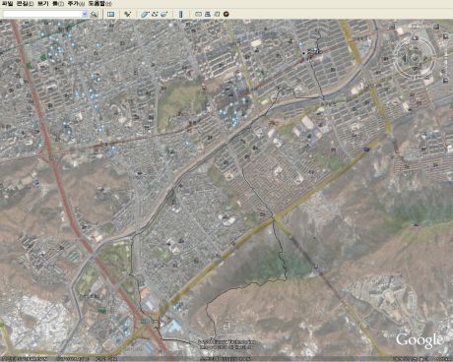Select the Add Image Overlay tool

point(164,14)
